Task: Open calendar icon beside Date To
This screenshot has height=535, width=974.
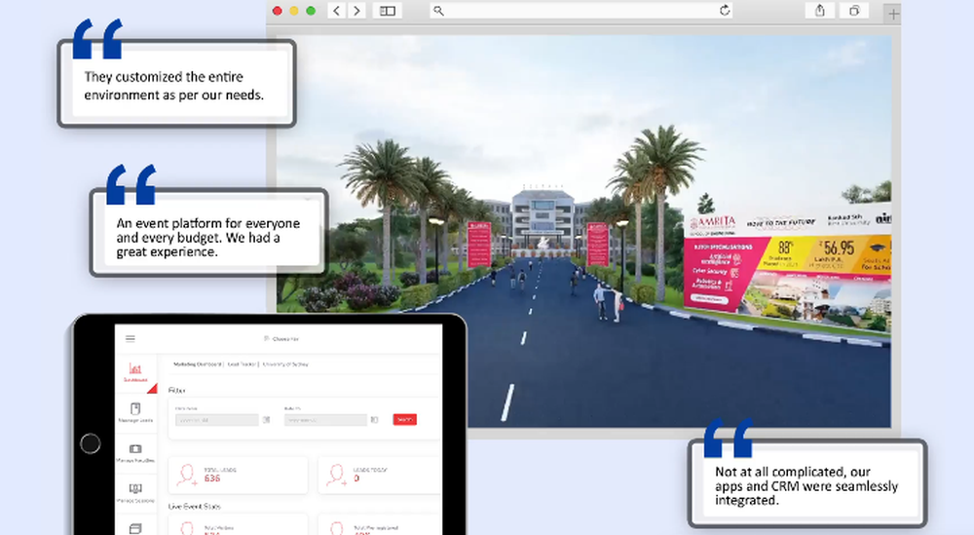Action: [375, 420]
